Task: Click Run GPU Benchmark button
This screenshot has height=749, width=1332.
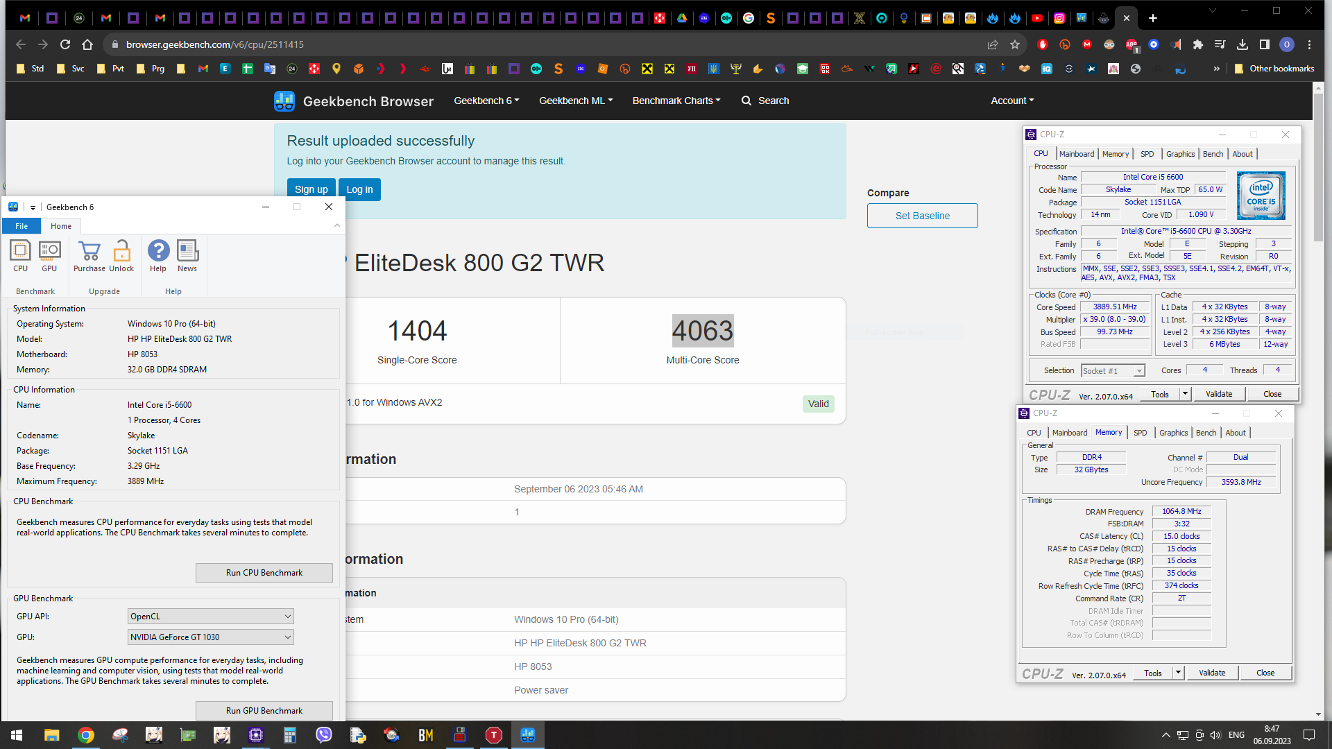Action: click(x=264, y=711)
